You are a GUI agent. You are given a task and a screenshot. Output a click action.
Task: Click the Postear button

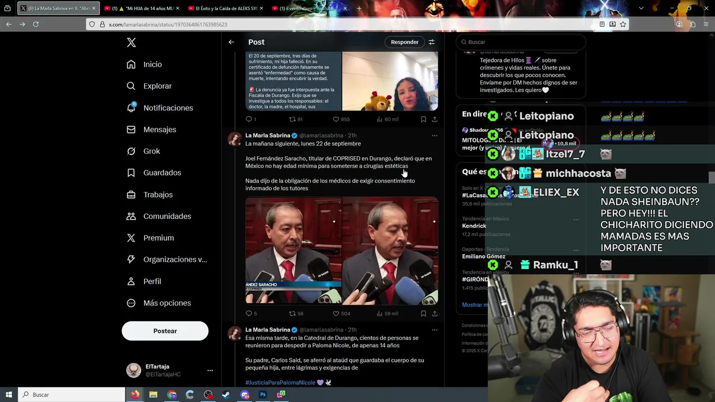click(x=165, y=331)
